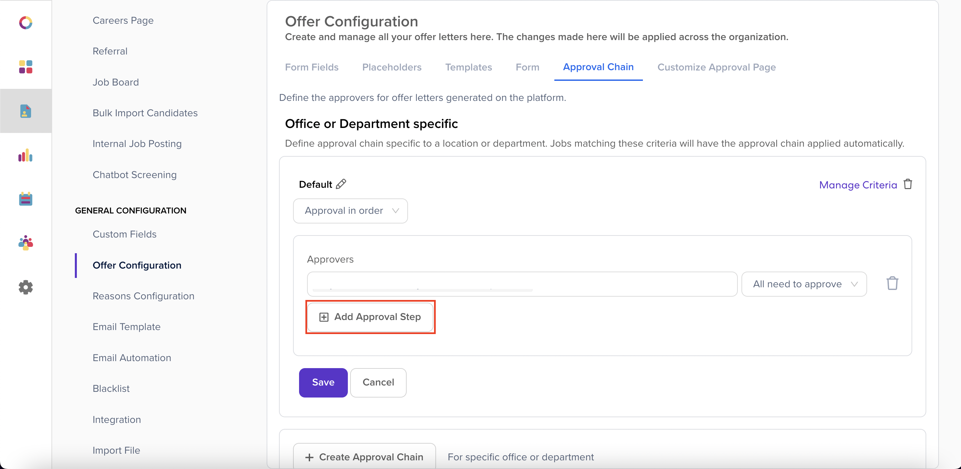
Task: Switch to the Form Fields tab
Action: [312, 67]
